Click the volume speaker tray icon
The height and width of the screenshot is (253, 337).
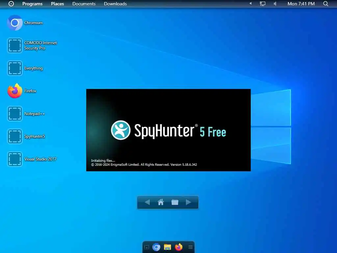click(x=275, y=4)
